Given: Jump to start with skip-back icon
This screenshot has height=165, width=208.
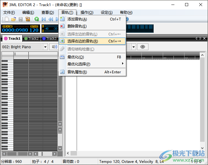Looking at the screenshot, I should coord(44,19).
